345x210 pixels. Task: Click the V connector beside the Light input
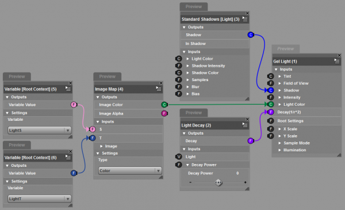point(179,156)
